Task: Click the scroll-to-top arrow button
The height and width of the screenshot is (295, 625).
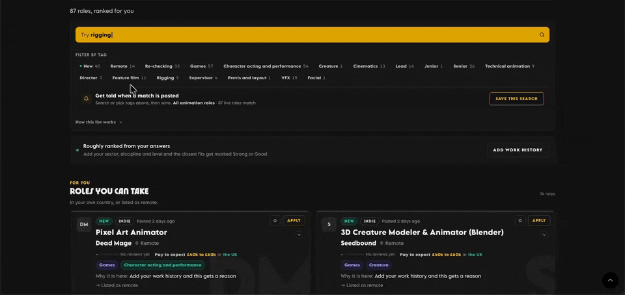Action: pyautogui.click(x=610, y=280)
